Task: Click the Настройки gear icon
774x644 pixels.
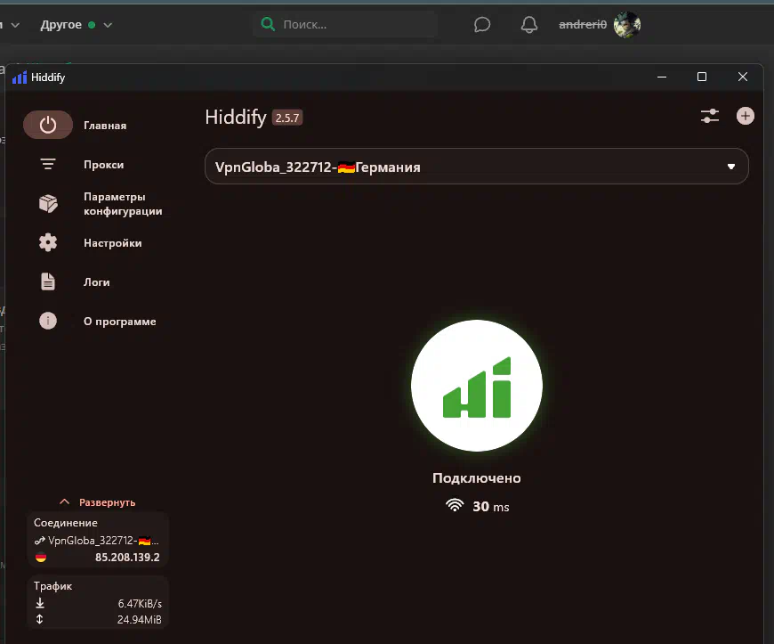Action: 48,242
